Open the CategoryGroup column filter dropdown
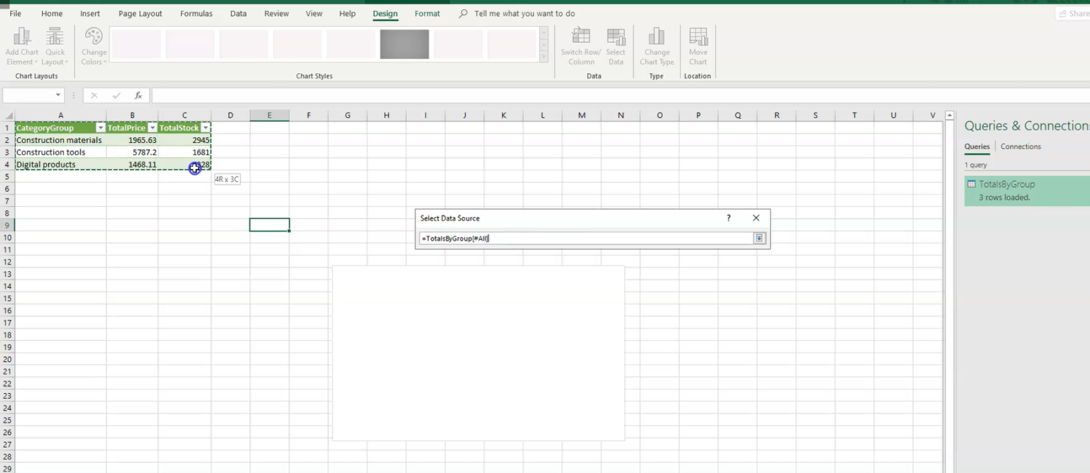 101,128
